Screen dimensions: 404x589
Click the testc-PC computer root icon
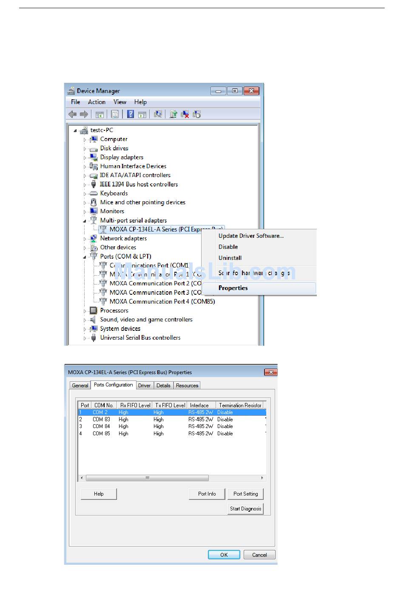tap(84, 130)
